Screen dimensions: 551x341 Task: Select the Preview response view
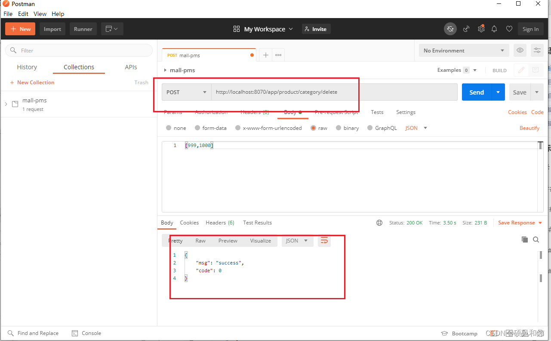(228, 240)
